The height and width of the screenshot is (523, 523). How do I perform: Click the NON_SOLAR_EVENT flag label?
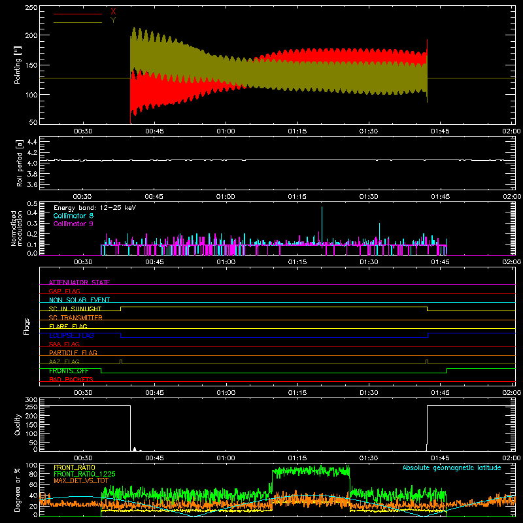pos(79,300)
